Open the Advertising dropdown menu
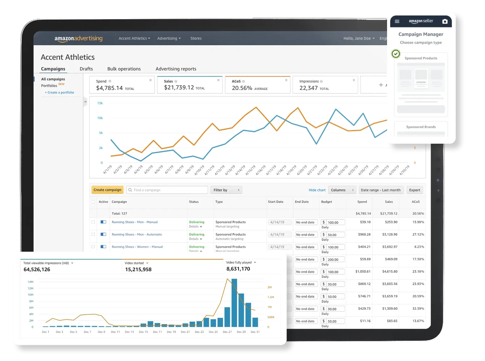Screen dimensions: 485x361 coord(169,38)
